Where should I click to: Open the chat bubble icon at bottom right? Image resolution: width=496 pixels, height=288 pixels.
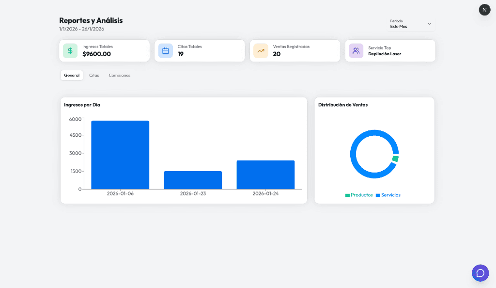point(480,273)
